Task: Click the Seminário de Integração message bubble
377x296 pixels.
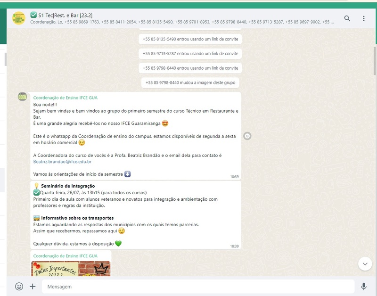Action: click(136, 214)
